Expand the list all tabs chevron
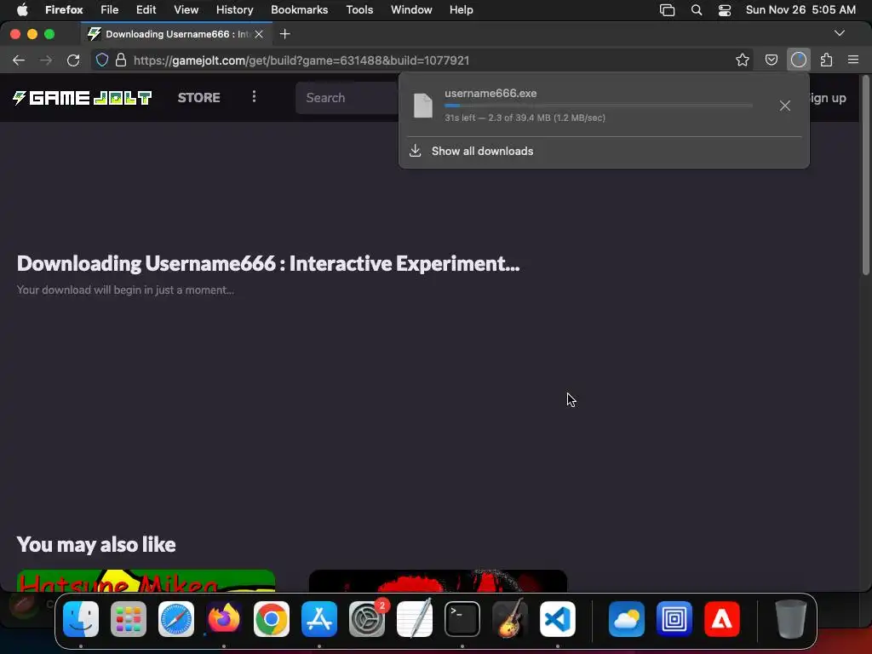 coord(839,33)
